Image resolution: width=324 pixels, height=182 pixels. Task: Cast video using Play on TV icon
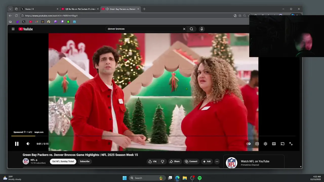pos(282,144)
